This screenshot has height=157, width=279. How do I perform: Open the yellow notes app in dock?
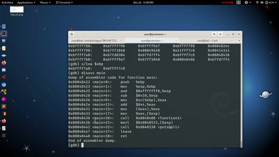[4, 48]
